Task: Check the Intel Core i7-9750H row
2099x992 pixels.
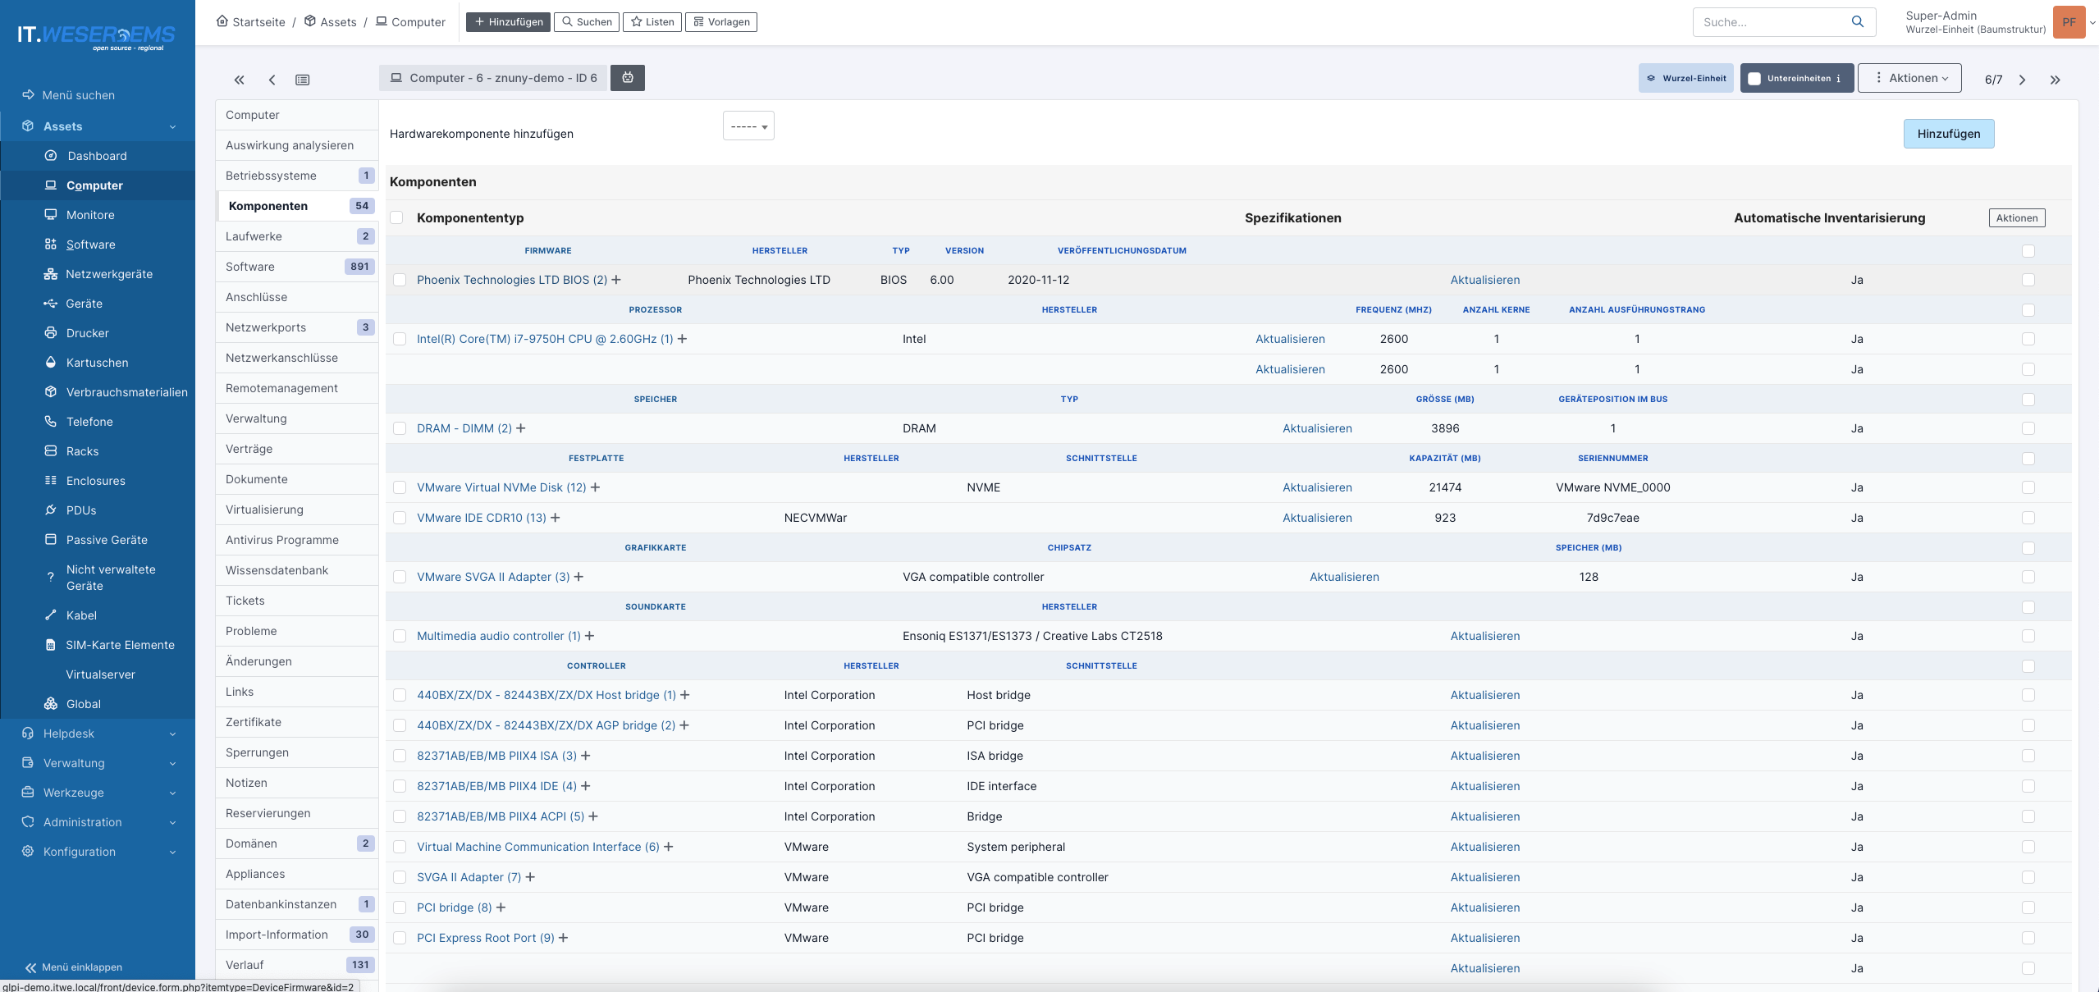Action: pyautogui.click(x=400, y=339)
